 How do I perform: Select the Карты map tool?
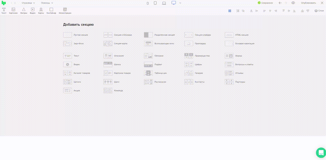(x=41, y=10)
